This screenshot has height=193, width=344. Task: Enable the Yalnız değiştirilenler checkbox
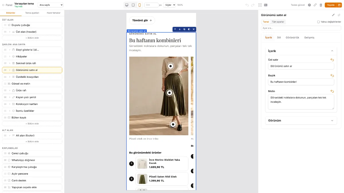click(318, 22)
